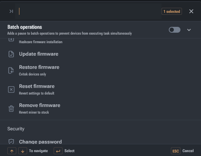Click the Hashcore firmware installation download icon
The width and height of the screenshot is (201, 156).
point(11,40)
